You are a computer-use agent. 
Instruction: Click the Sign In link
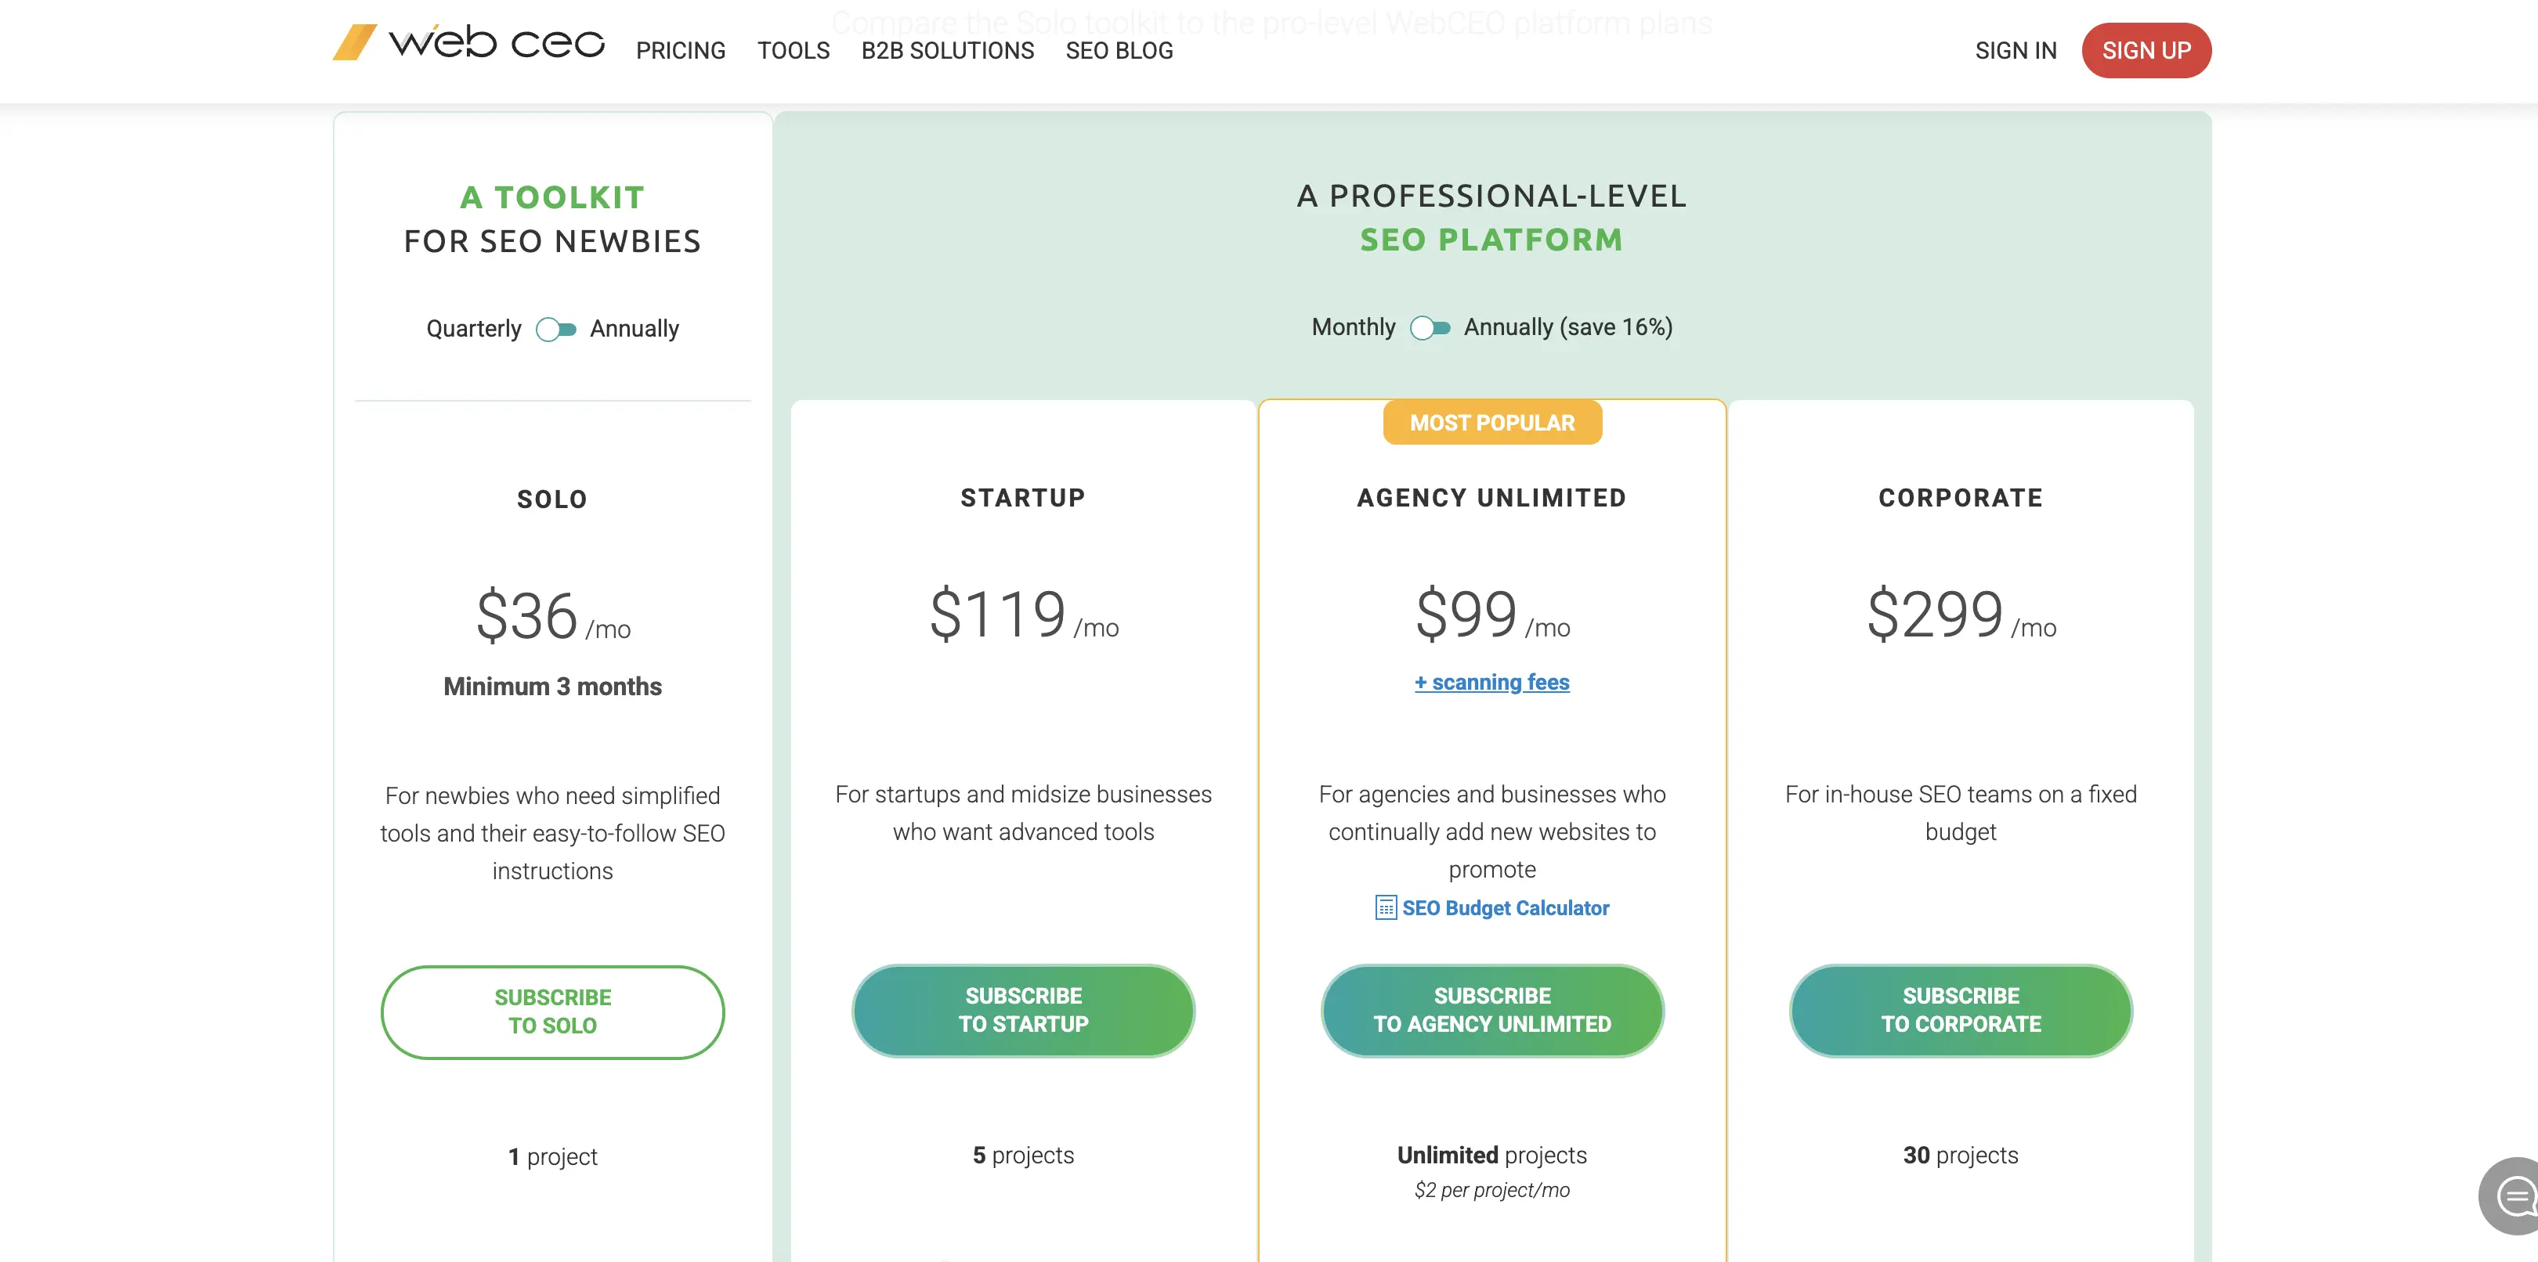point(2015,50)
